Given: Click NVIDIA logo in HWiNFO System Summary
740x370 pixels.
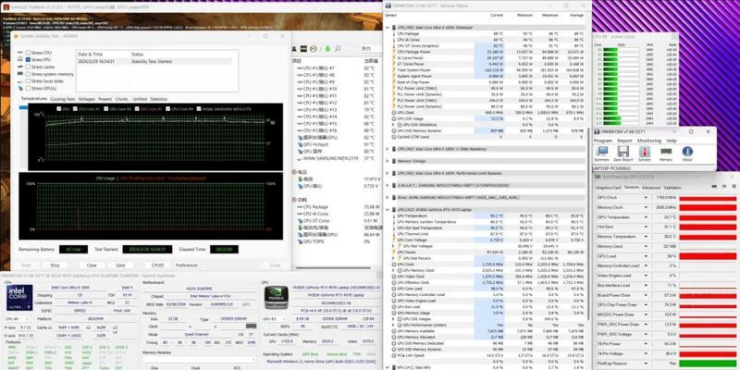Looking at the screenshot, I should point(276,298).
